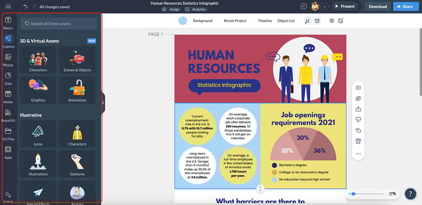Click the delete slide trash icon
The width and height of the screenshot is (422, 205).
[x=358, y=141]
